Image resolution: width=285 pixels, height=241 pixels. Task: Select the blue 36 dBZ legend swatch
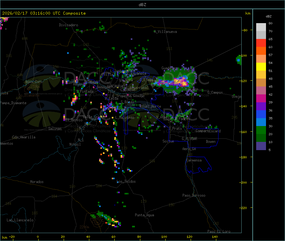click(261, 114)
